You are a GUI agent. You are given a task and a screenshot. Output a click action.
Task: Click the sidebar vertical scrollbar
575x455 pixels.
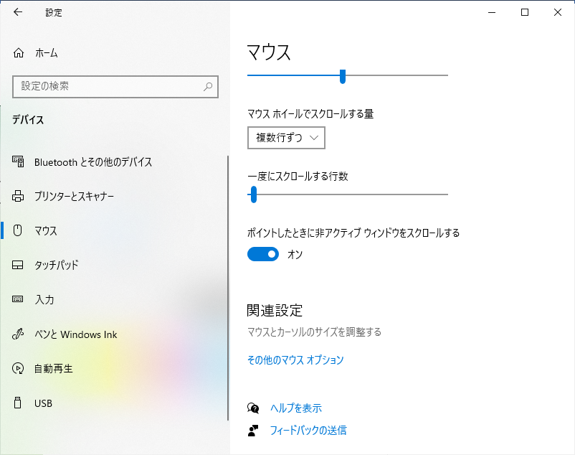(228, 288)
